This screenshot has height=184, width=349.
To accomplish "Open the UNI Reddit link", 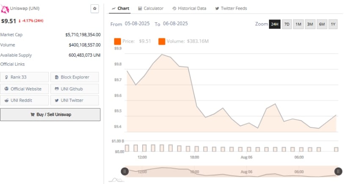I will pyautogui.click(x=24, y=100).
